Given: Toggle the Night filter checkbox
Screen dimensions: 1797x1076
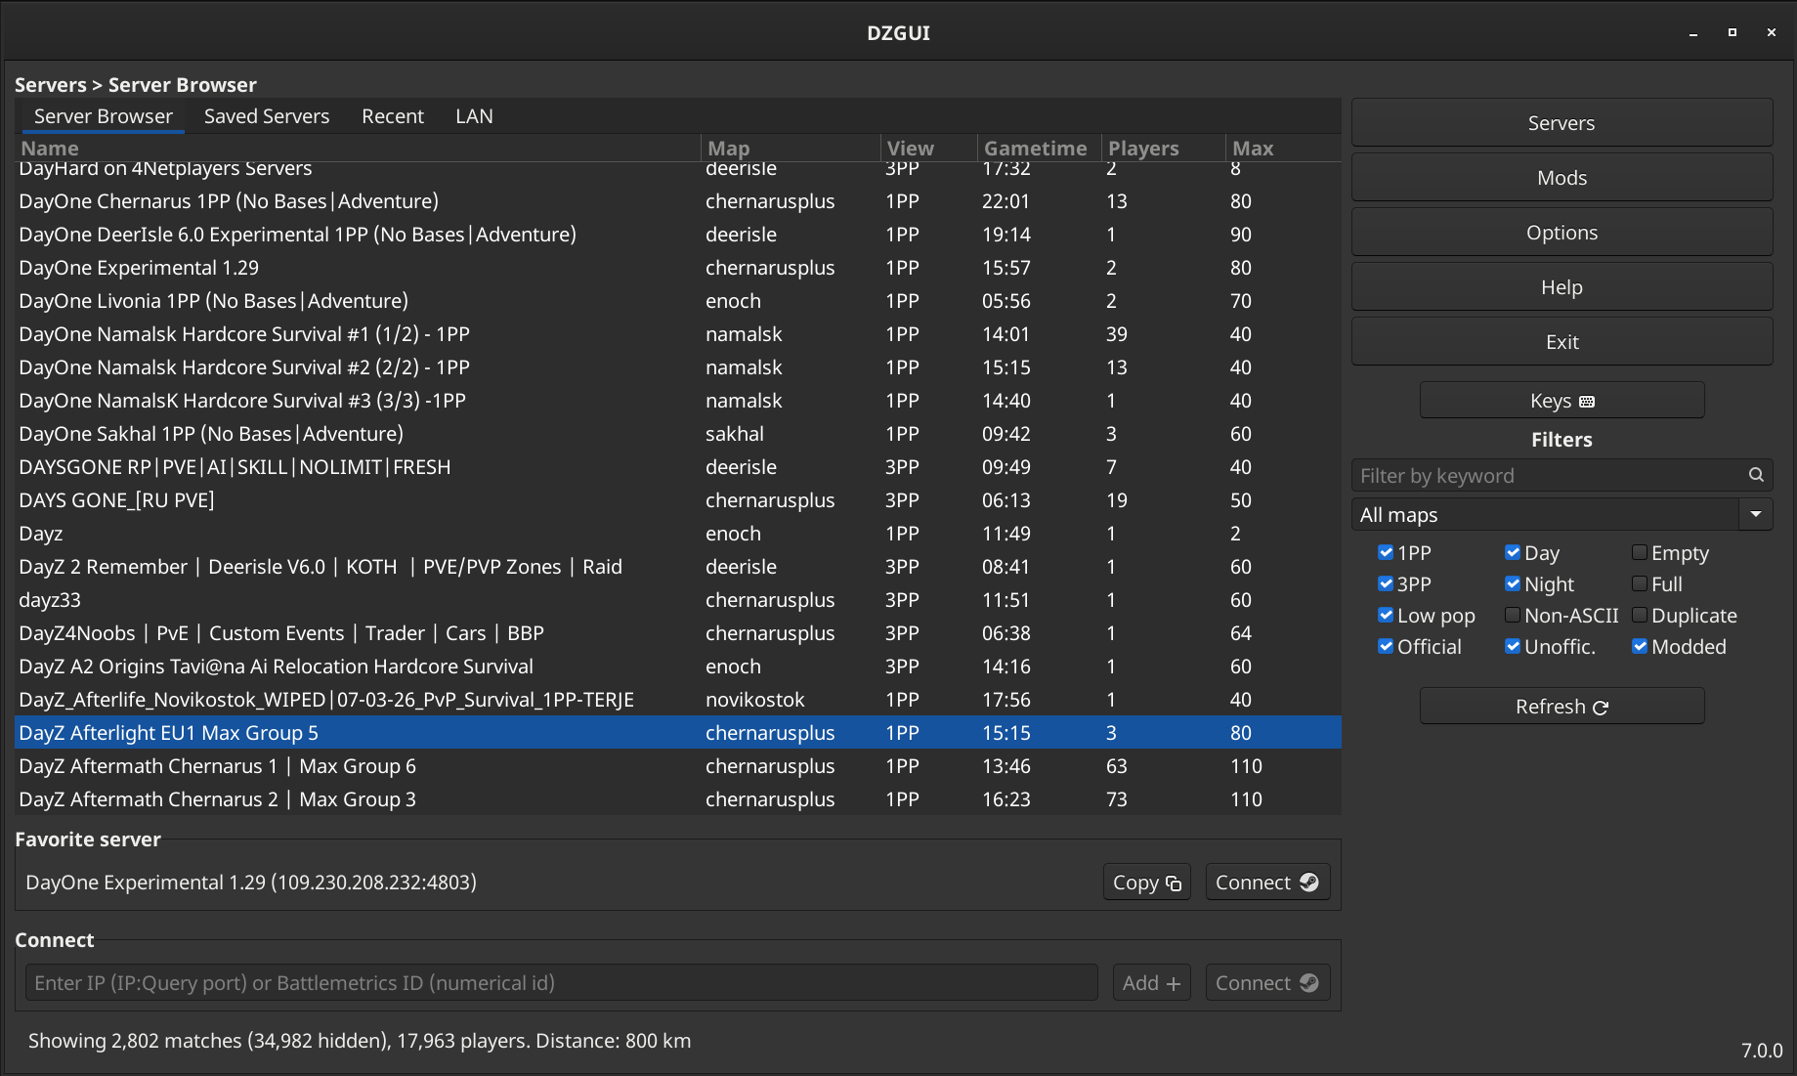Looking at the screenshot, I should 1513,584.
